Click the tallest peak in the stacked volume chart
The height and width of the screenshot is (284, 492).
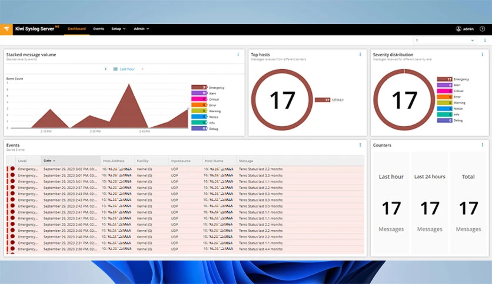pyautogui.click(x=129, y=85)
